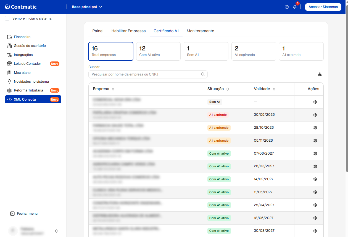Viewport: 348px width, 237px height.
Task: Switch to the Painel tab
Action: pyautogui.click(x=98, y=31)
